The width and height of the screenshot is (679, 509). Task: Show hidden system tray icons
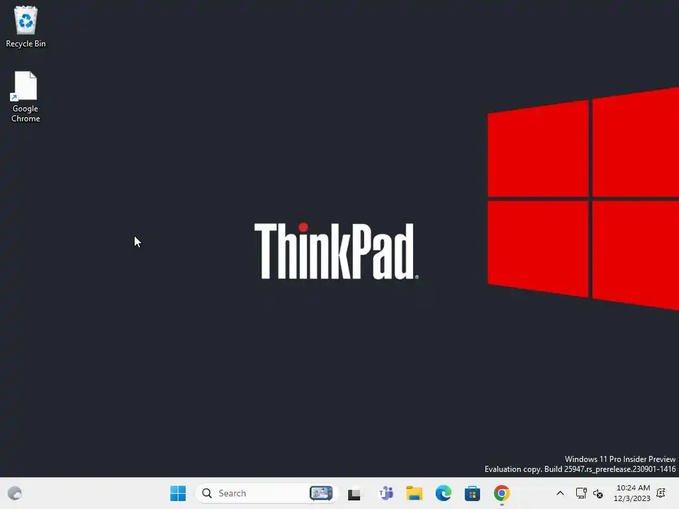[x=560, y=493]
